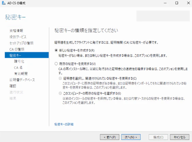This screenshot has width=192, height=142.
Task: Select 既存の秘密キーを使用する radio button
Action: [56, 64]
